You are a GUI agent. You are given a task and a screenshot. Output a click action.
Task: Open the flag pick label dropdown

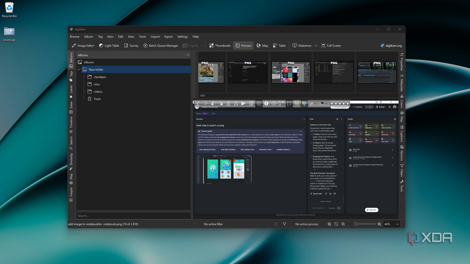click(324, 104)
